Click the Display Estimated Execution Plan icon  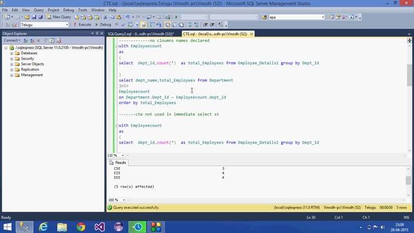[130, 25]
